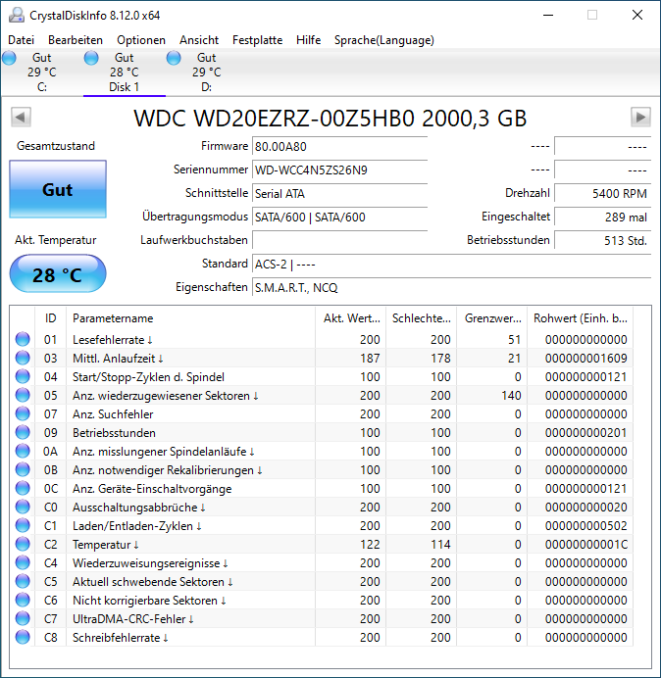Image resolution: width=661 pixels, height=678 pixels.
Task: Click status orb for Betriebsstunden row 09
Action: (23, 432)
